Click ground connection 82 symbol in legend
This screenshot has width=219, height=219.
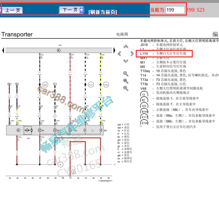pyautogui.click(x=144, y=100)
